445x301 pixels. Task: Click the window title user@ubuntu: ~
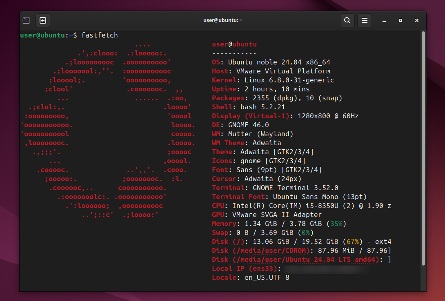222,20
